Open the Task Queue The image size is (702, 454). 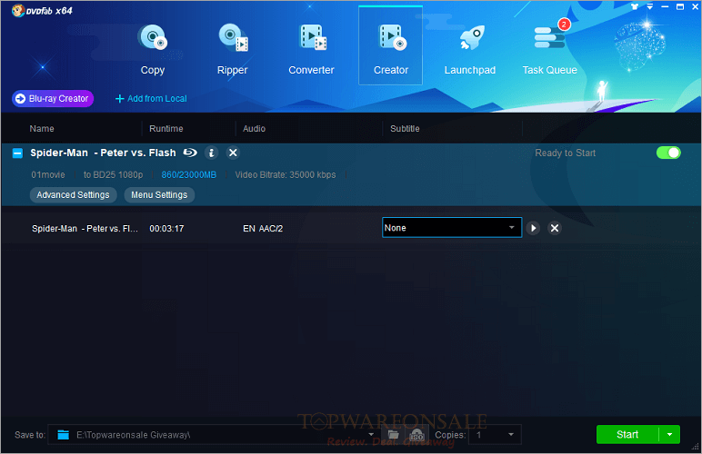pyautogui.click(x=549, y=49)
